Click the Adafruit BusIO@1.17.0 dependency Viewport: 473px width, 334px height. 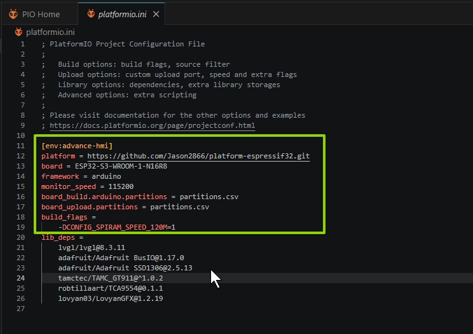(x=121, y=258)
